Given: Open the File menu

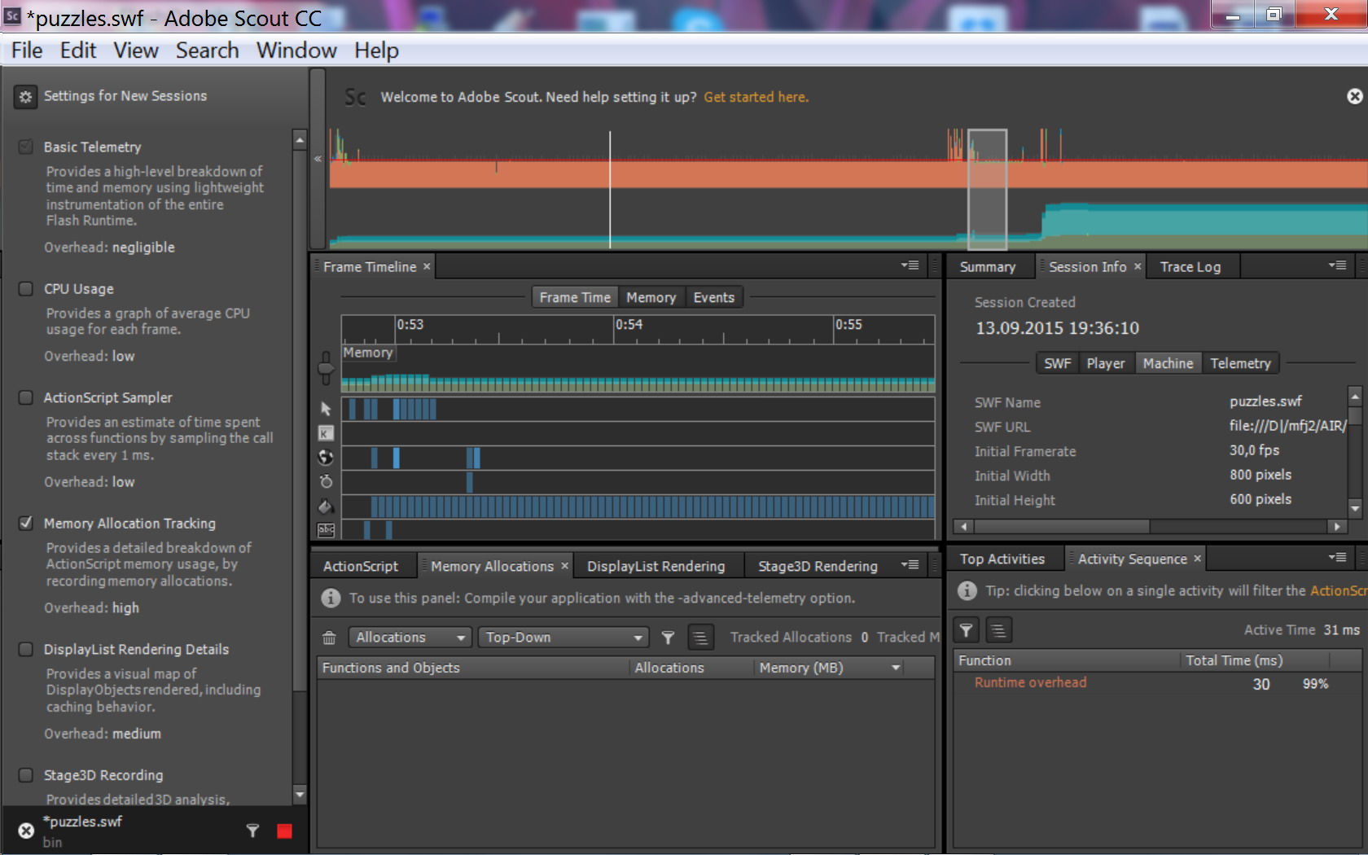Looking at the screenshot, I should click(x=27, y=50).
